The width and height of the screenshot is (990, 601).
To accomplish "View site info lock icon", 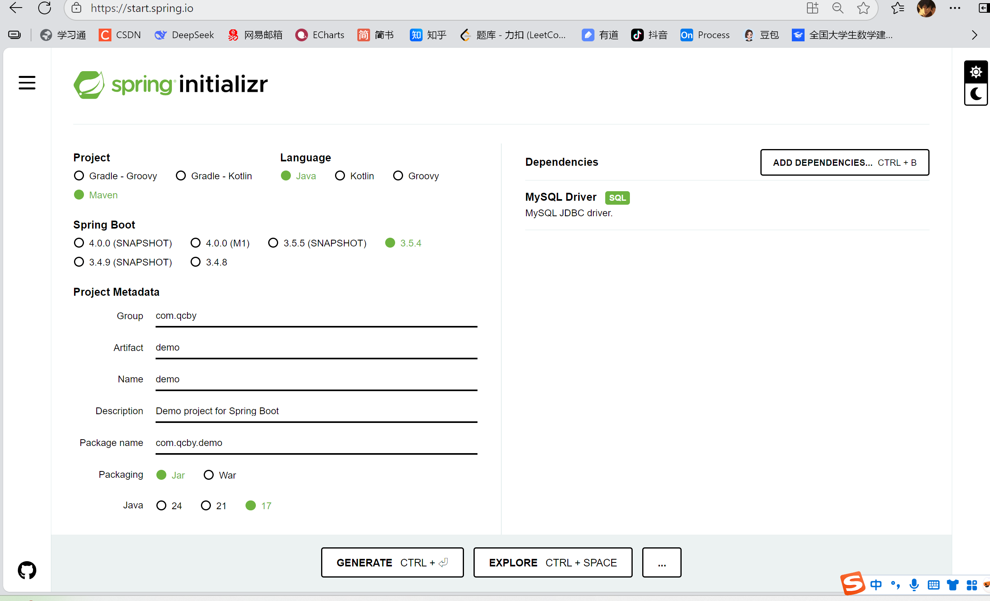I will click(x=76, y=8).
